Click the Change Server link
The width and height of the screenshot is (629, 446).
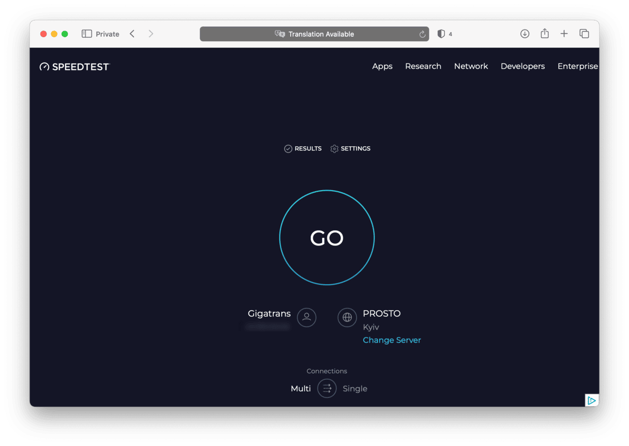coord(392,340)
